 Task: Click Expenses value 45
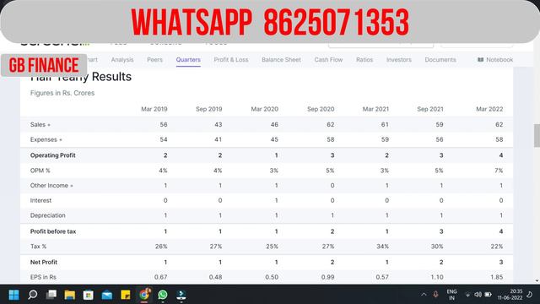click(x=274, y=140)
